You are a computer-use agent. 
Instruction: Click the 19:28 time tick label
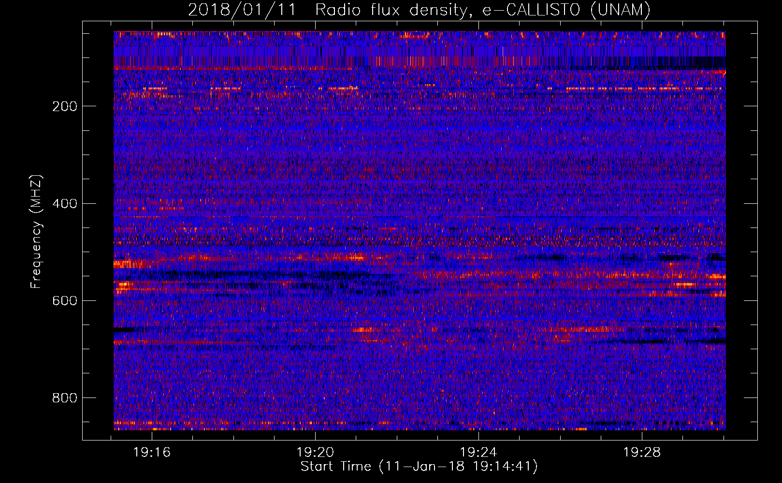642,453
